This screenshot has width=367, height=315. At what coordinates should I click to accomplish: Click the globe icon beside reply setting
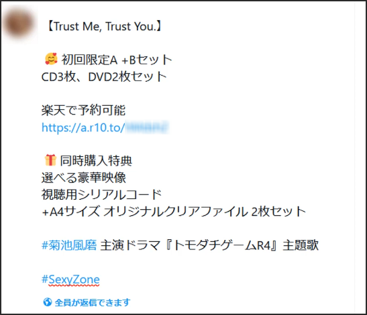tap(47, 302)
